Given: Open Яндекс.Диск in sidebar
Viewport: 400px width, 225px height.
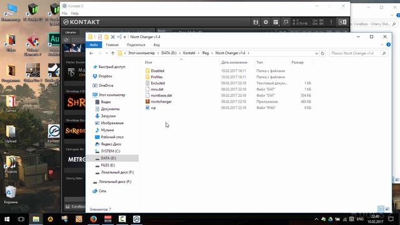Looking at the screenshot, I should point(111,144).
